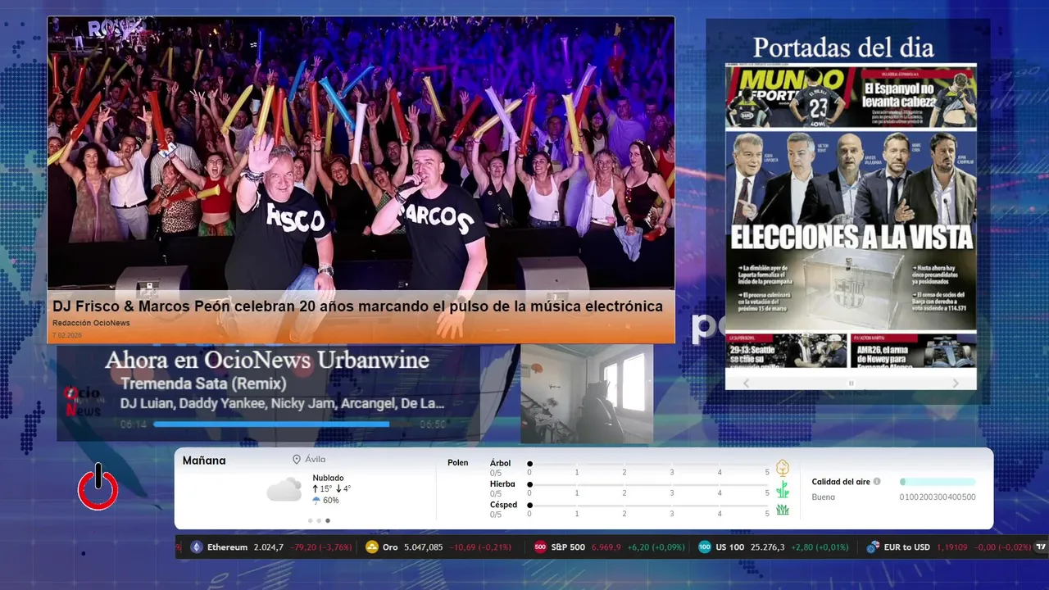1049x590 pixels.
Task: Click US 100 ticker name
Action: click(730, 547)
